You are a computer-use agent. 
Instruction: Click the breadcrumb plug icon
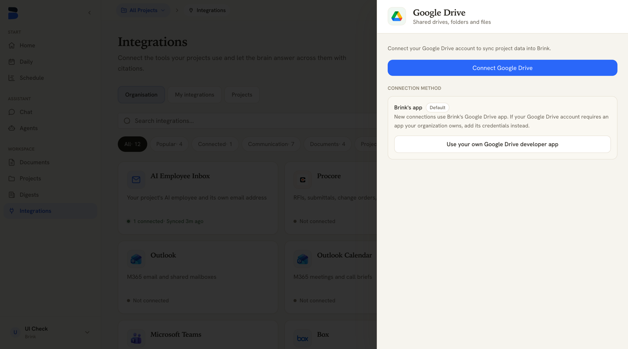(x=191, y=10)
